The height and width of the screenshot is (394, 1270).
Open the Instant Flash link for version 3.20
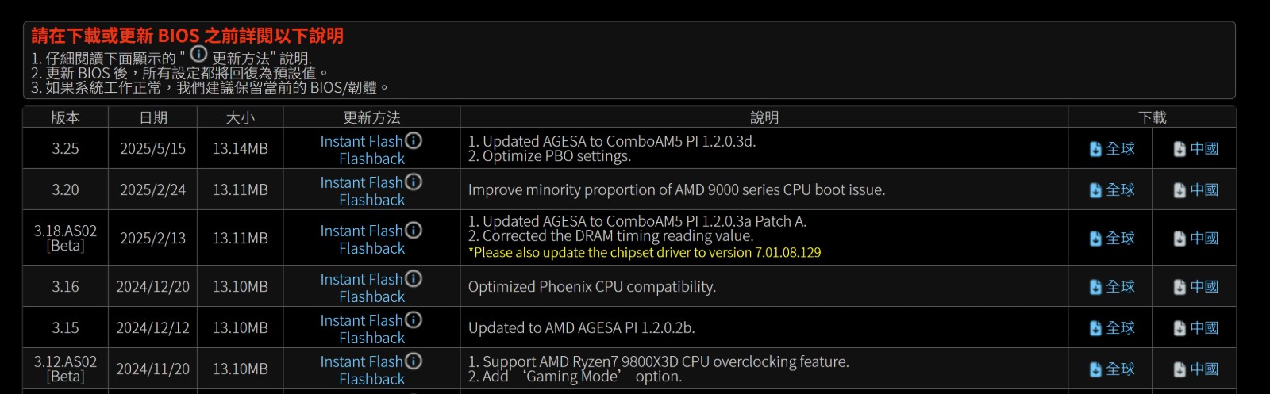click(x=361, y=182)
